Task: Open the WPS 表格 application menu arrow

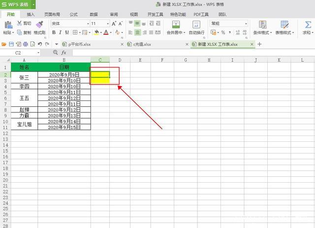Action: pyautogui.click(x=33, y=4)
